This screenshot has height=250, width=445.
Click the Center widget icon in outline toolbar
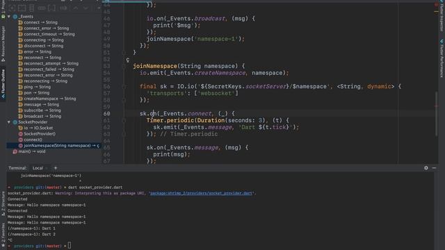(x=12, y=8)
